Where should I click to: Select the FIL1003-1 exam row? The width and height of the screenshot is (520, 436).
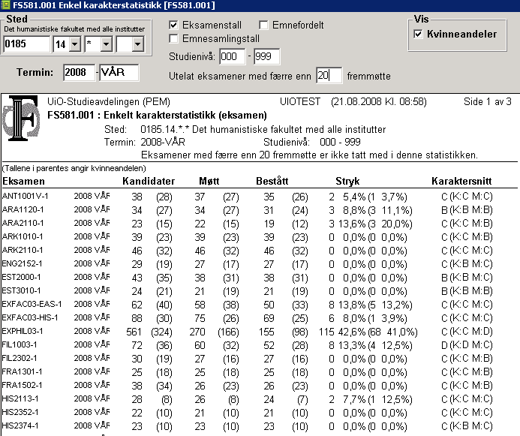248,345
